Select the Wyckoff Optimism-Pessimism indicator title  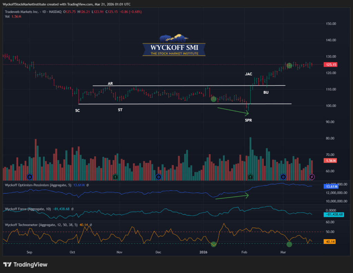[38, 185]
